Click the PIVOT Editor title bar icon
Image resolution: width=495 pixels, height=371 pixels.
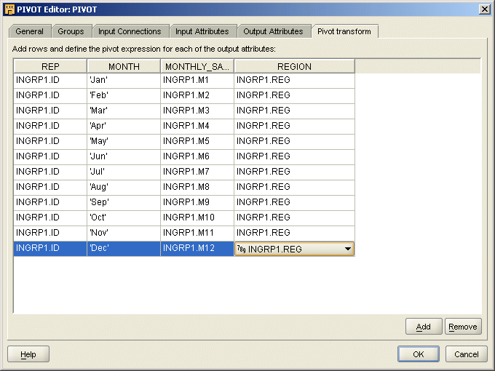9,9
